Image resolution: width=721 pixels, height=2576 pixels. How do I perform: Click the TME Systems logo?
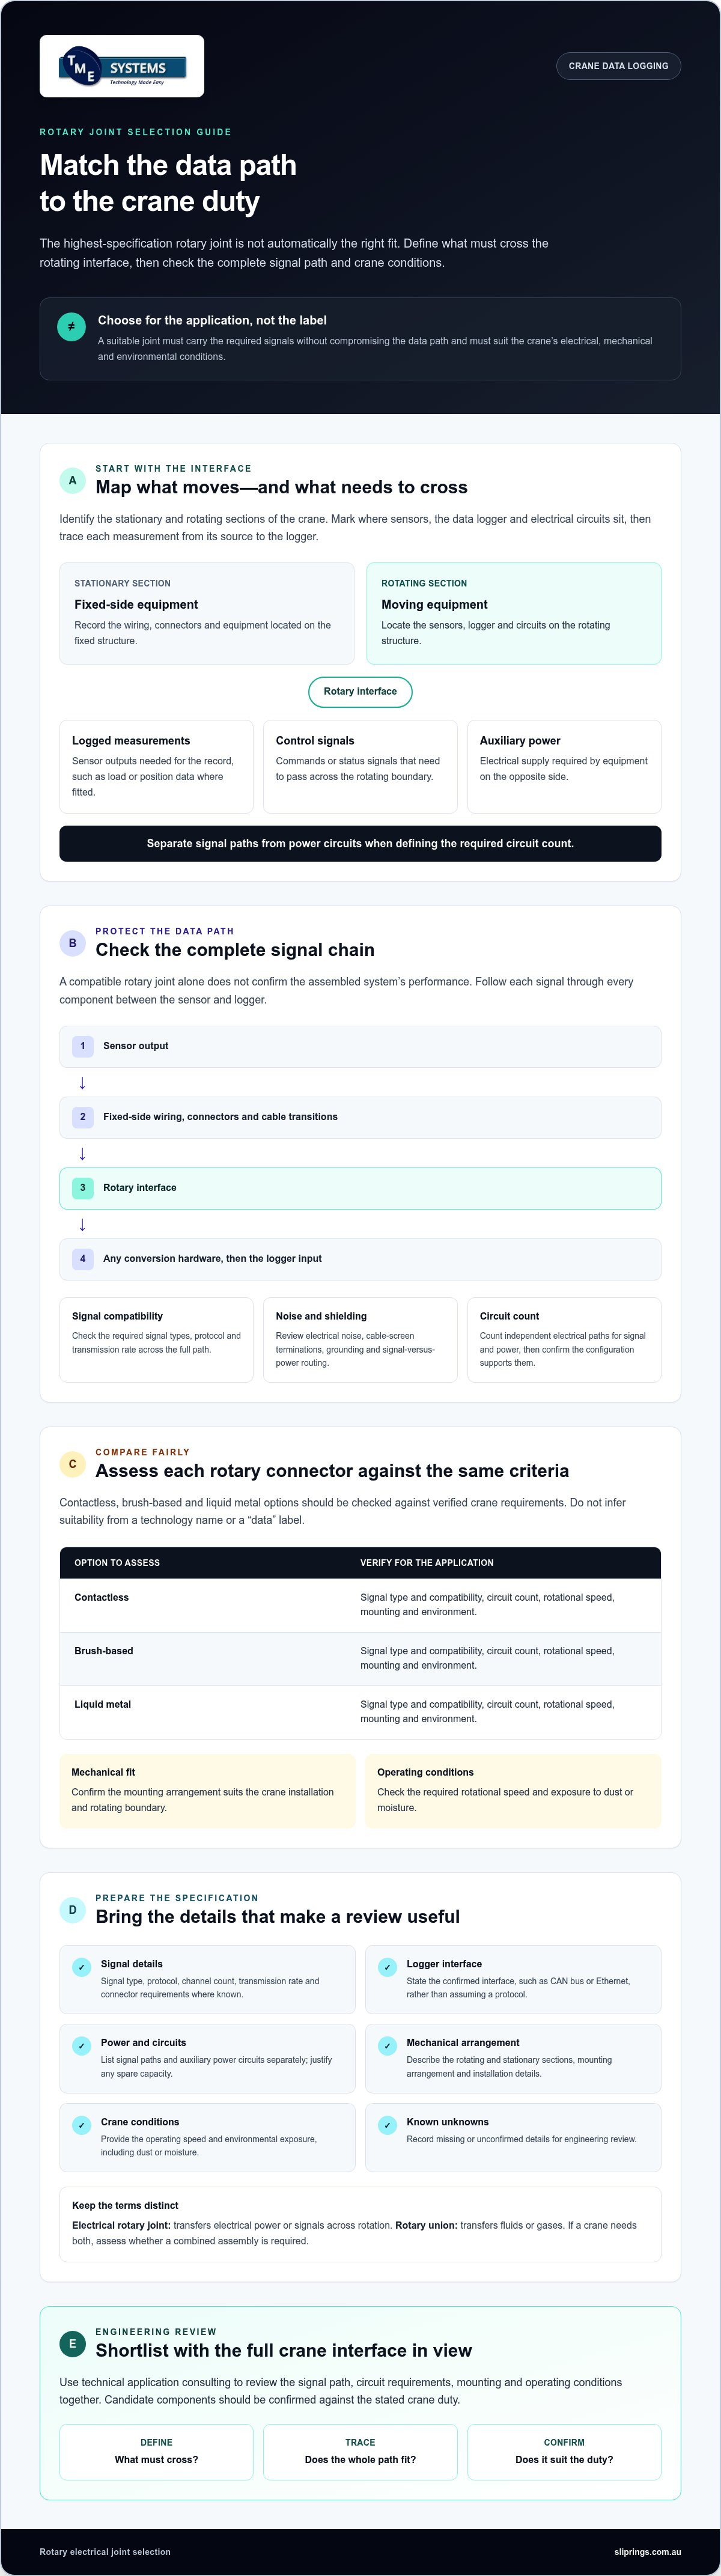122,66
